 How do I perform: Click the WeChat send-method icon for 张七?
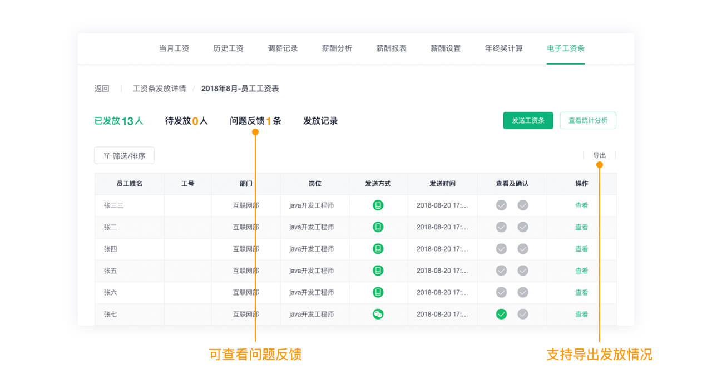(x=378, y=314)
